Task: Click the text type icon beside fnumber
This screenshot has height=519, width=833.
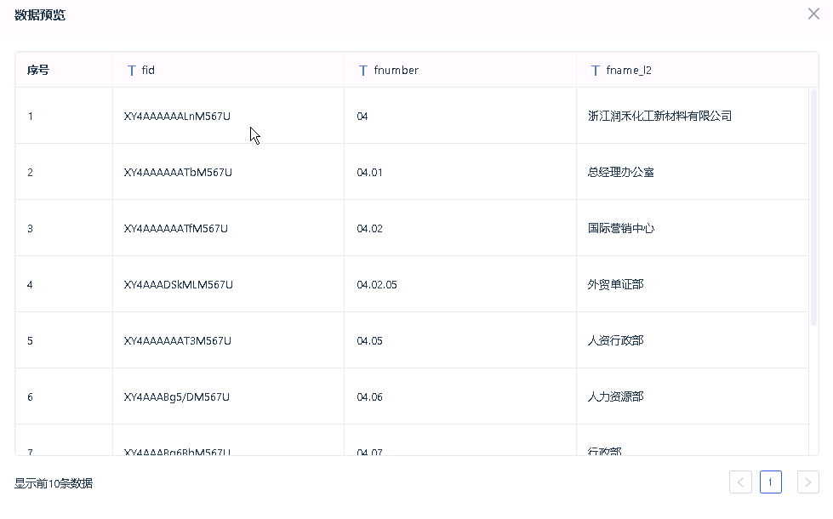Action: tap(363, 71)
